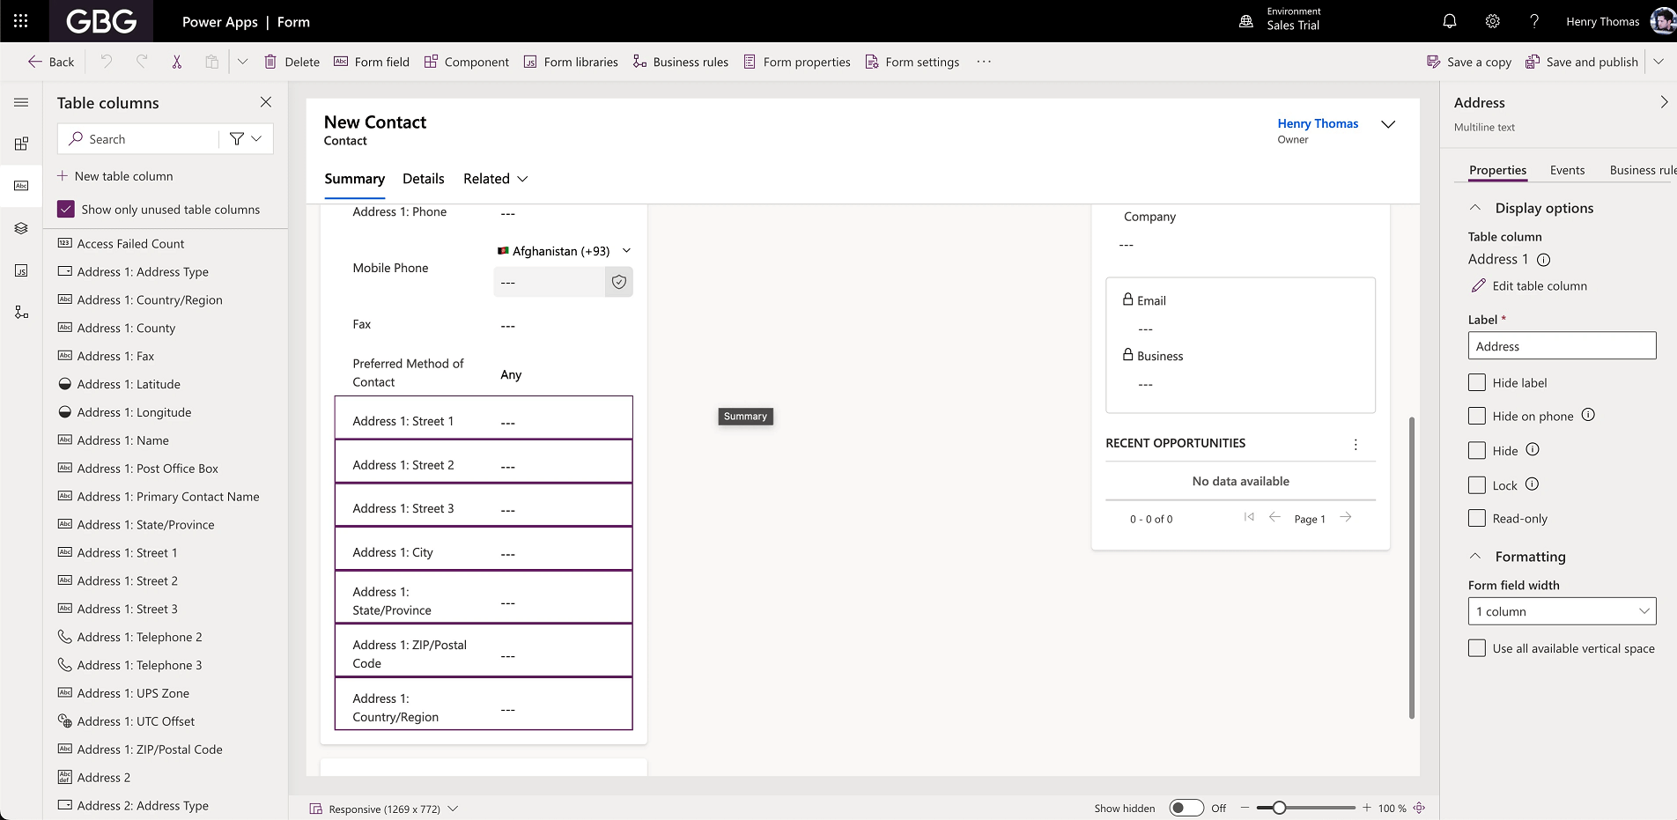The image size is (1677, 820).
Task: Open the Events tab in Properties panel
Action: tap(1567, 170)
